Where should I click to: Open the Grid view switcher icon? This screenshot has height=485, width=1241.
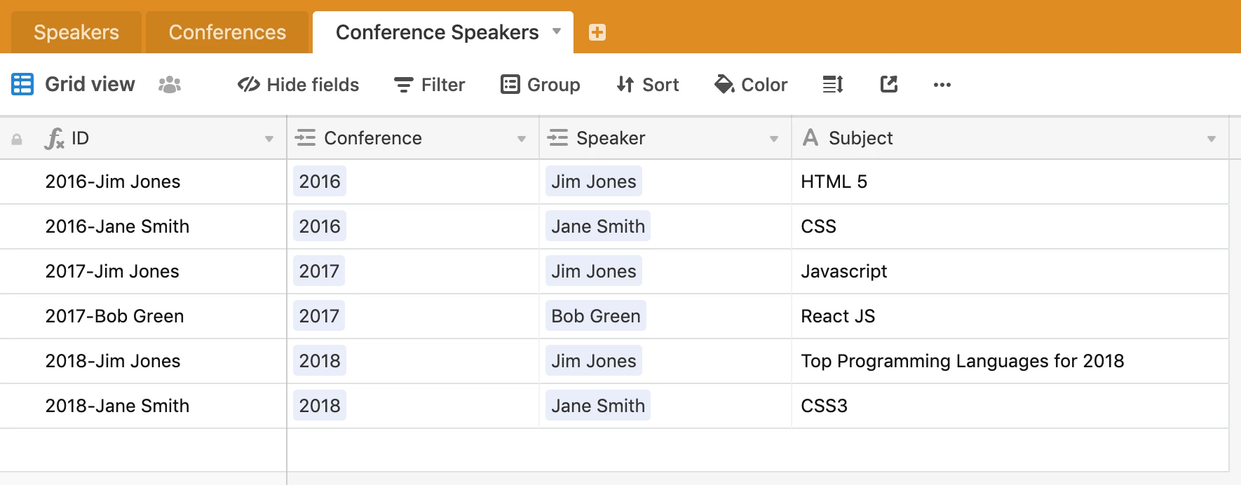tap(22, 84)
